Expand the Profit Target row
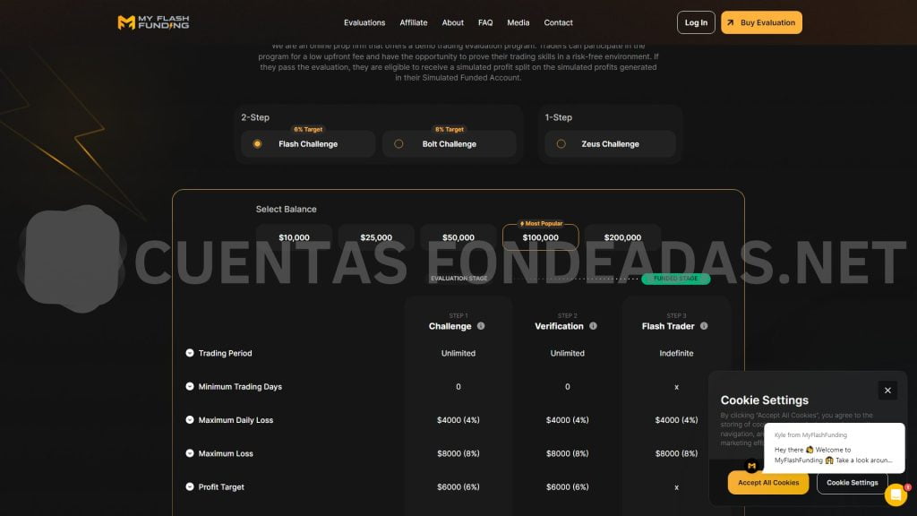The width and height of the screenshot is (917, 516). (x=188, y=486)
